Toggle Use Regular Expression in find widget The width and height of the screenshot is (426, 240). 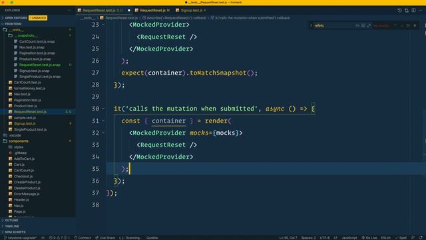click(x=369, y=25)
